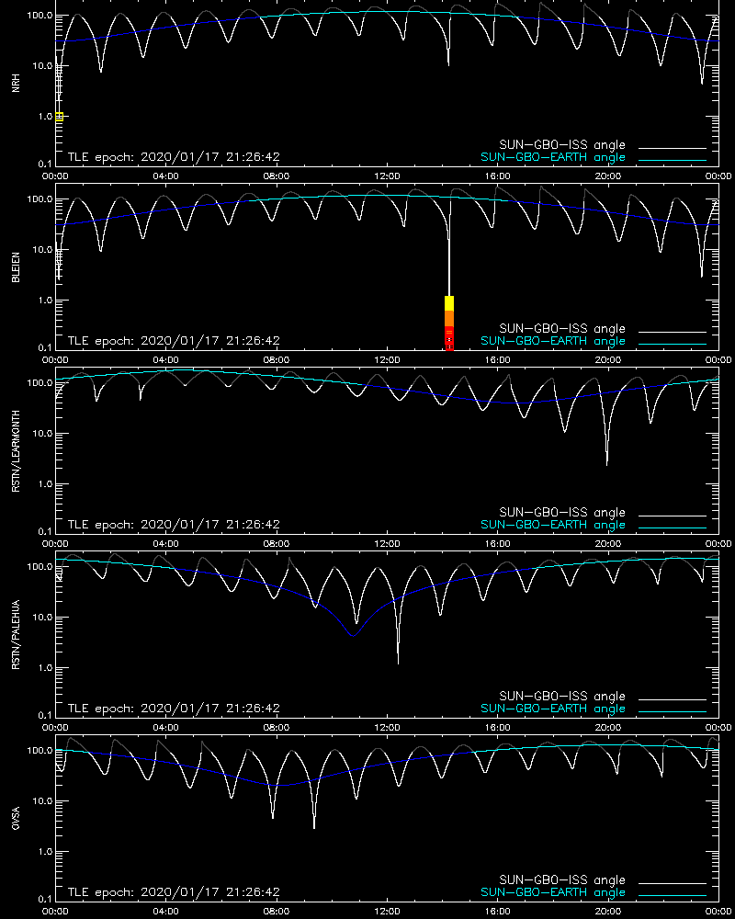Screen dimensions: 735x919
Task: Click the 1.0 y-axis label of the RSTN/PALEHUA plot
Action: point(45,667)
